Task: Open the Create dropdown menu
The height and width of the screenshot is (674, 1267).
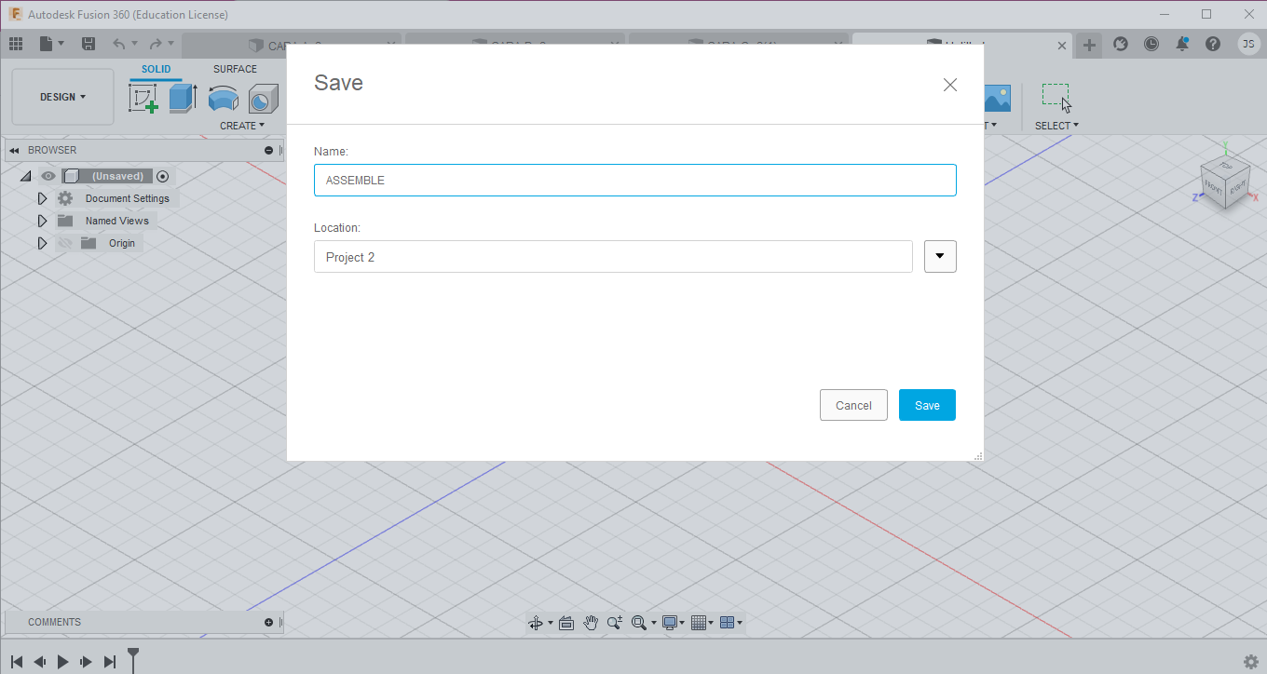Action: [242, 126]
